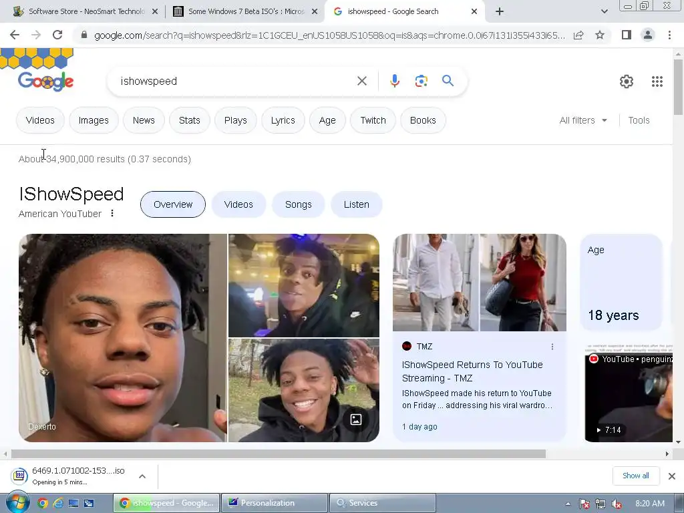The image size is (684, 513).
Task: Close the Software Store NeoSmart tab
Action: [155, 11]
